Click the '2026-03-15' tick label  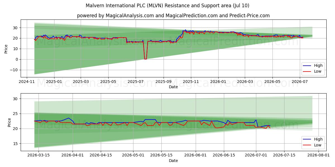pos(38,155)
